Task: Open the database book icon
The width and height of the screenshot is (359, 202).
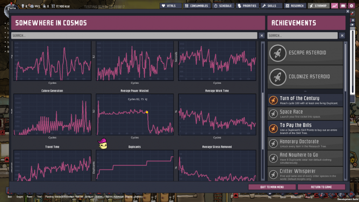Action: coord(343,6)
